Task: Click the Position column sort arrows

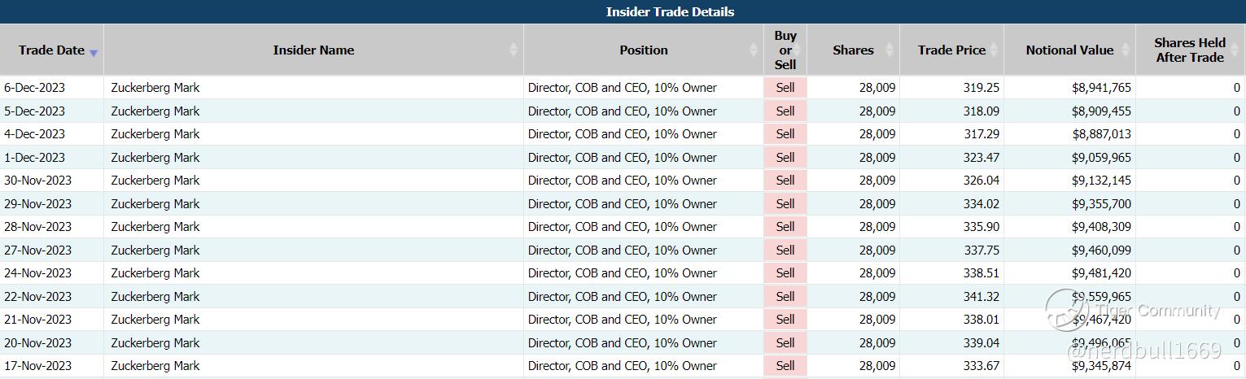Action: [754, 50]
